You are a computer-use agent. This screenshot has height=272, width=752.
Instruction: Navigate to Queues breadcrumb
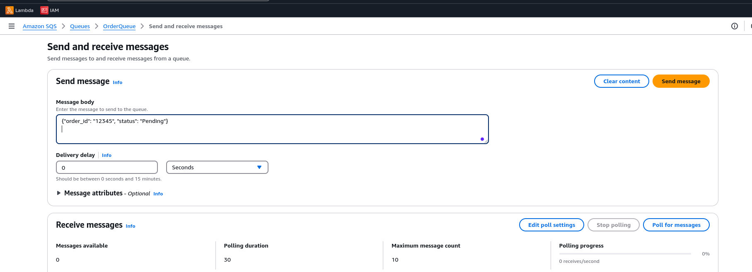80,26
